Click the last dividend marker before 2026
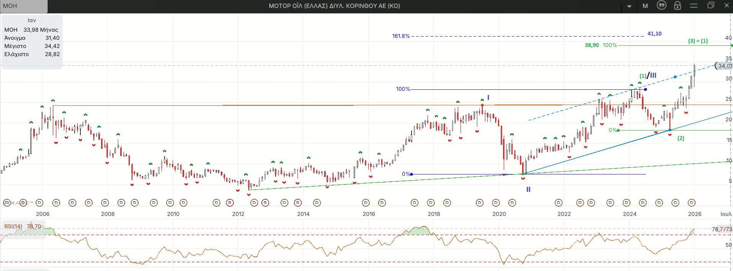 691,203
